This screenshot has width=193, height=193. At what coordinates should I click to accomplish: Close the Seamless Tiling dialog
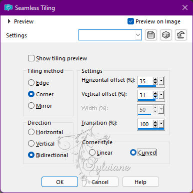click(185, 7)
